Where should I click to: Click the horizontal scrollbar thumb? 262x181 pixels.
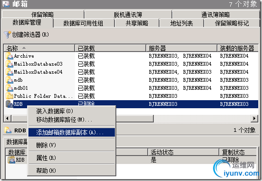[x=135, y=119]
